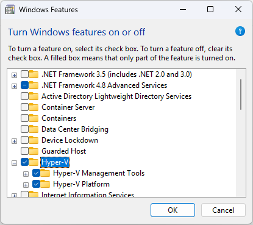Expand the Hyper-V Management Tools node

[26, 174]
